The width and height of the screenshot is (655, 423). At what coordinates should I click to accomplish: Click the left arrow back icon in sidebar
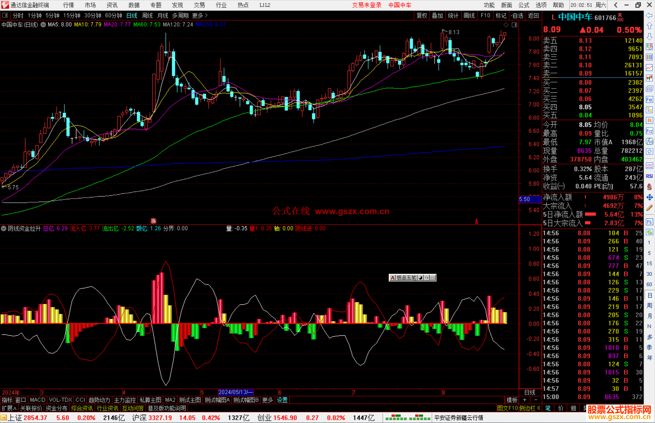[x=649, y=15]
